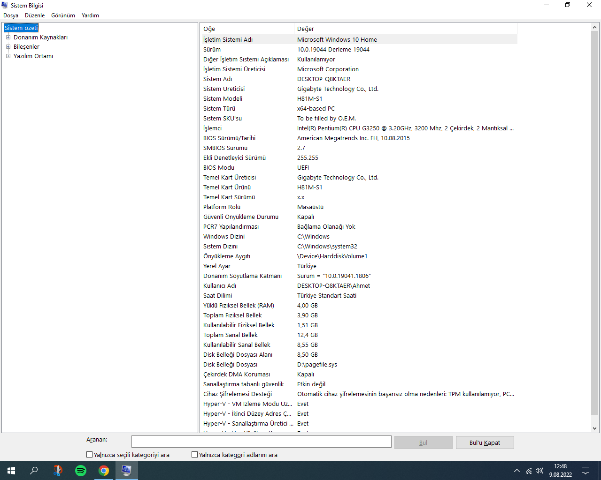Click value '3,90 GB'
Viewport: 601px width, 480px height.
[308, 315]
